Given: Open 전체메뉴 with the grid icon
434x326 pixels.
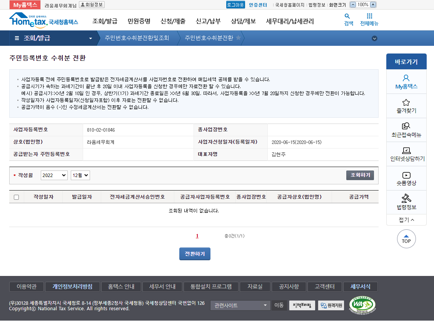Looking at the screenshot, I should click(370, 20).
